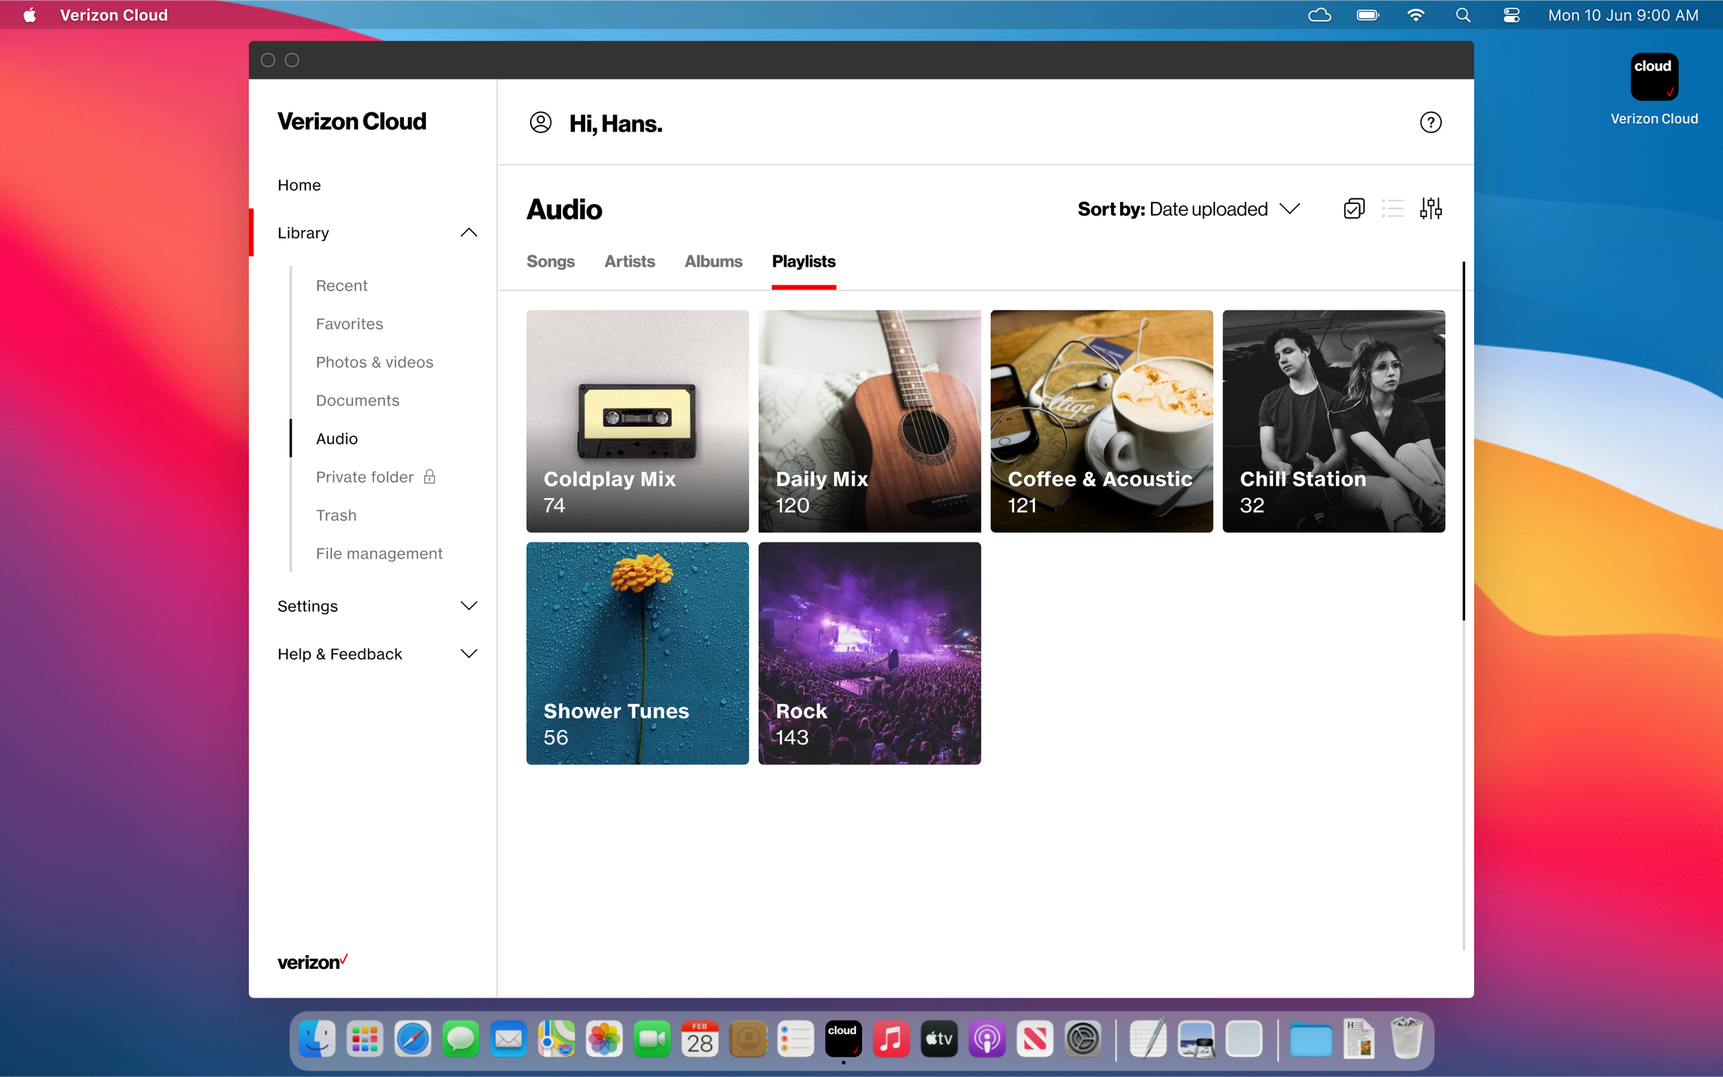This screenshot has width=1723, height=1077.
Task: Open the multi-select icon in the Audio toolbar
Action: pyautogui.click(x=1353, y=208)
